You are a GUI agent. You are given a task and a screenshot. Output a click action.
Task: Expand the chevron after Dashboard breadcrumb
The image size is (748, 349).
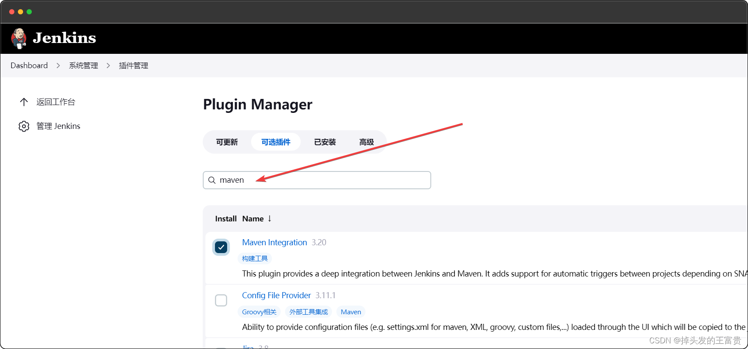coord(58,66)
